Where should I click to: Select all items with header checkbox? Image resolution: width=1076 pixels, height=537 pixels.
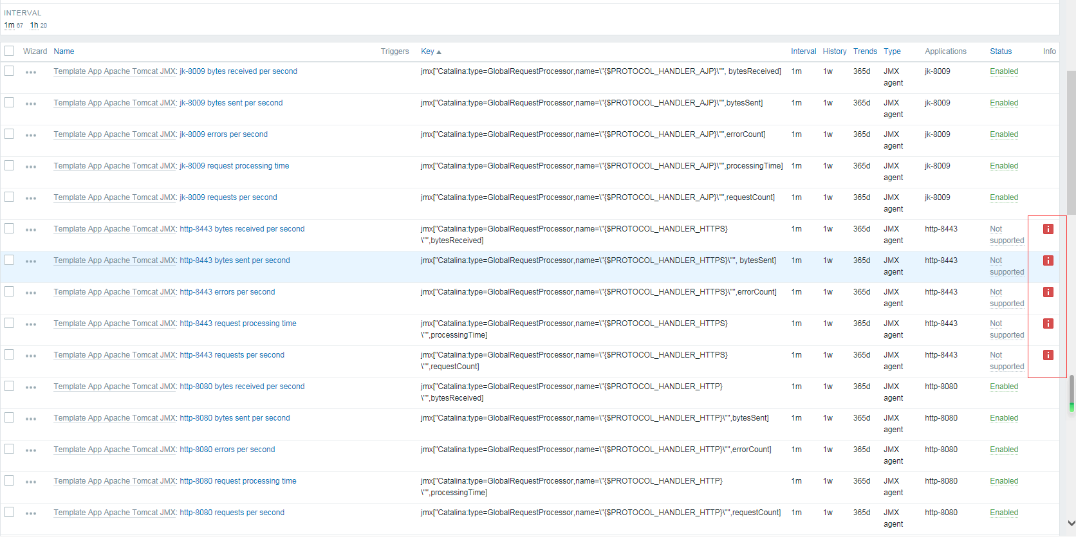click(x=9, y=51)
